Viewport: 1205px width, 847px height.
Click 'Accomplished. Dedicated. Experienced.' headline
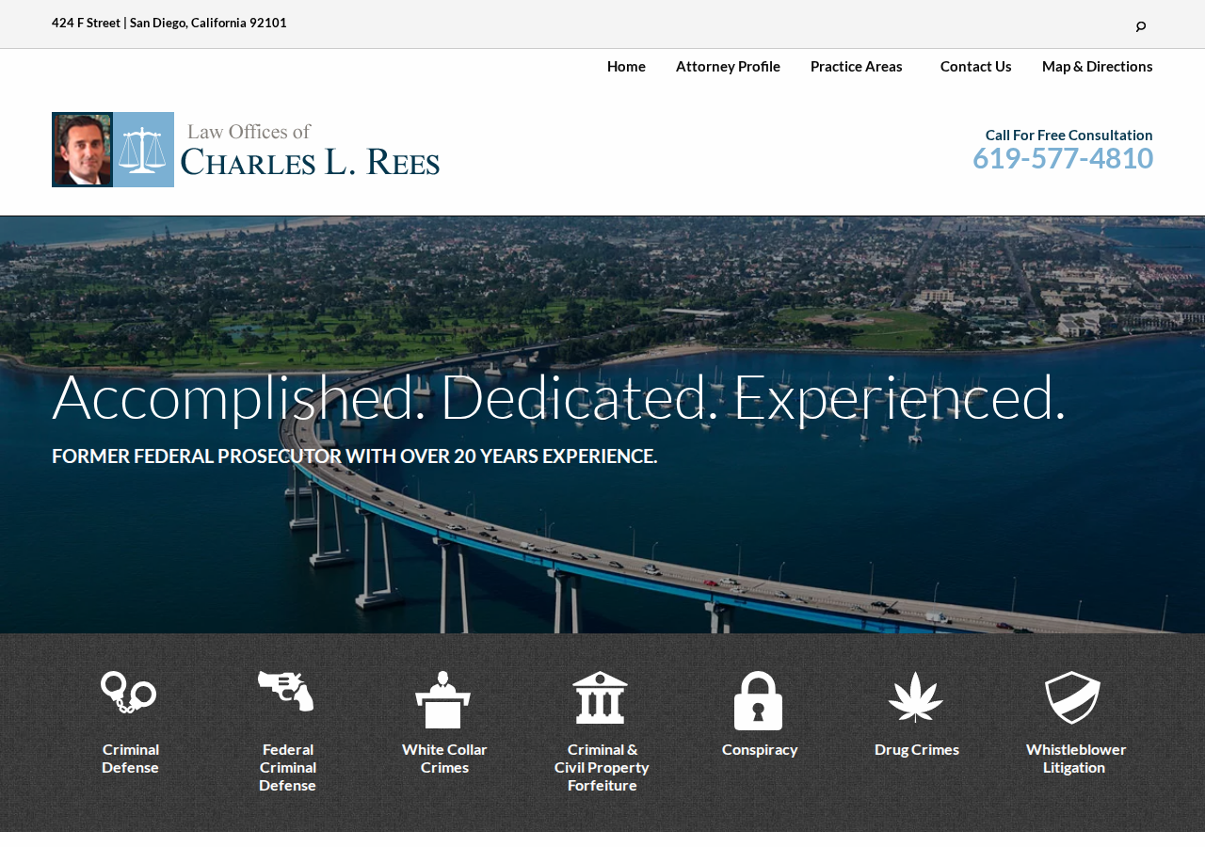[x=559, y=396]
